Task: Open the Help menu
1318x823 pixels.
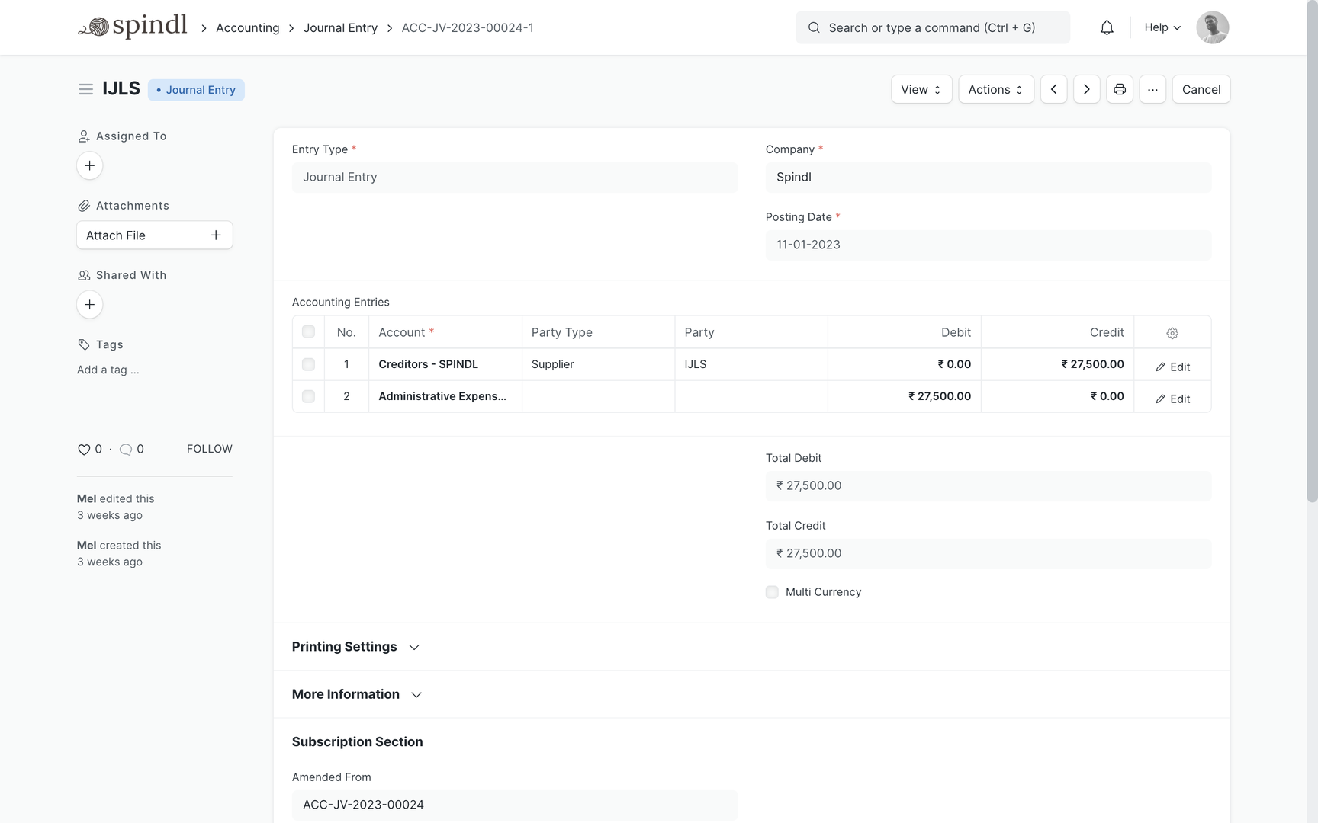Action: coord(1162,28)
